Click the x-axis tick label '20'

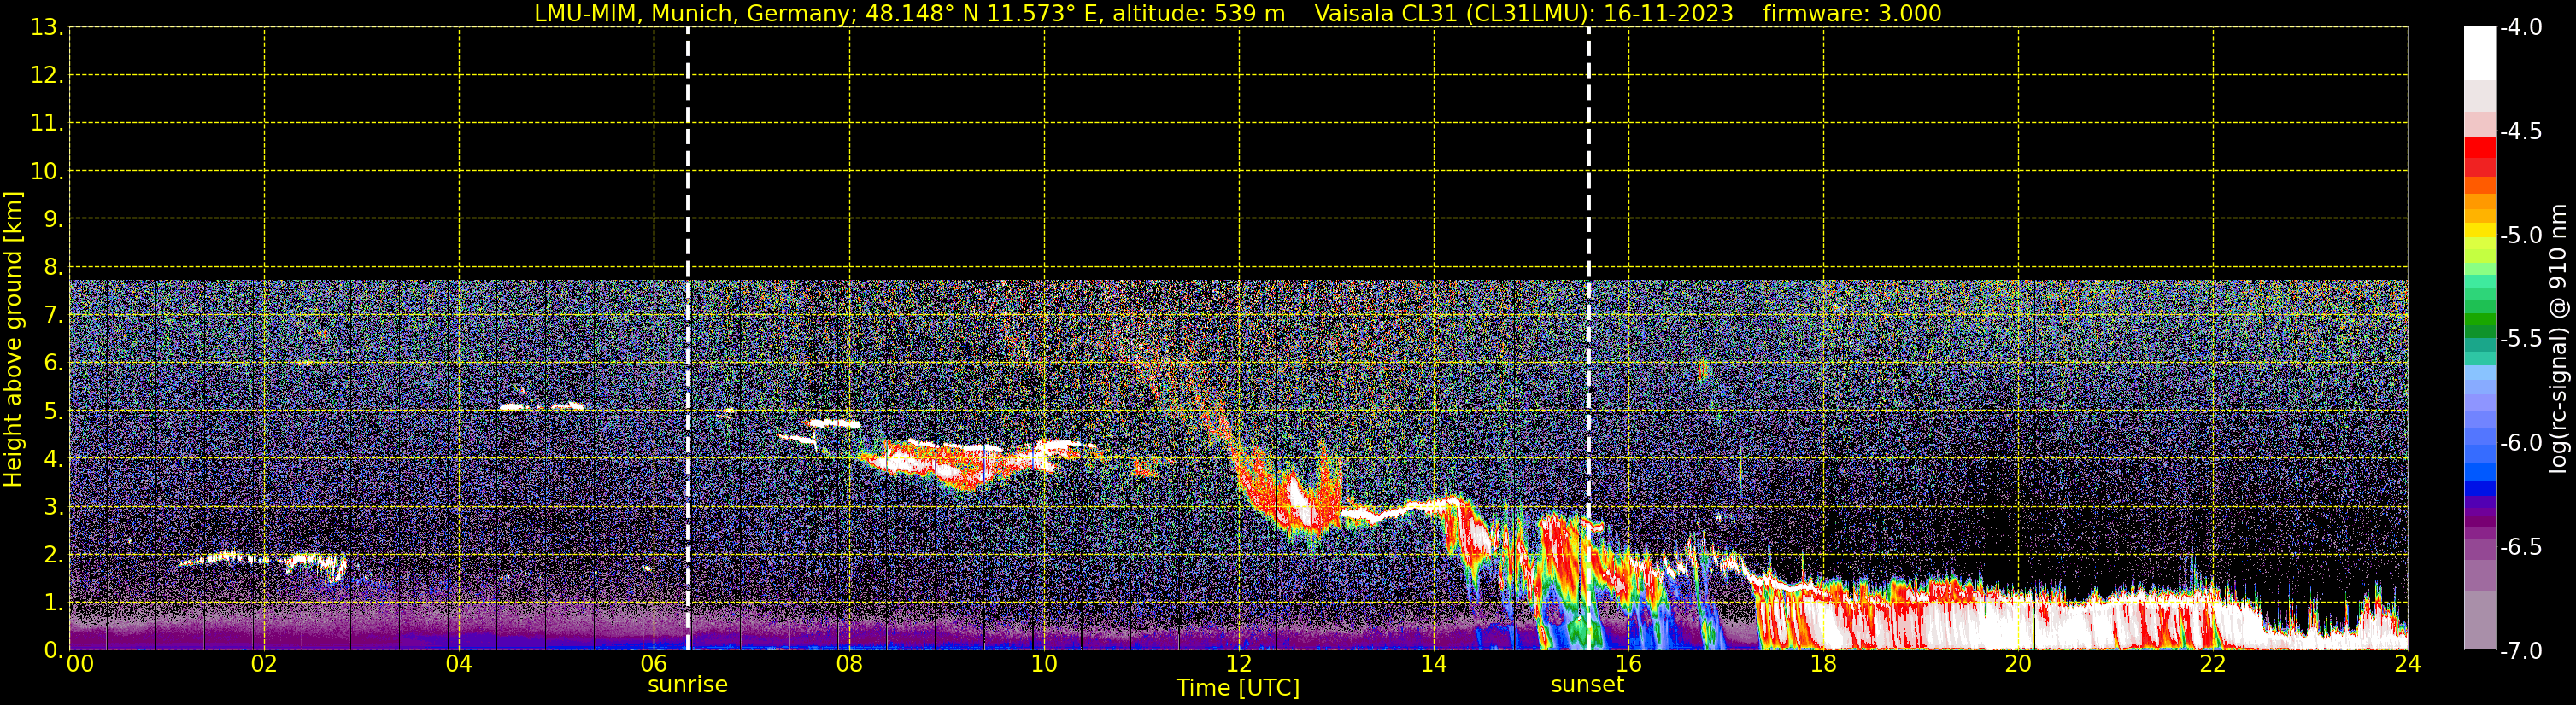pyautogui.click(x=2018, y=664)
